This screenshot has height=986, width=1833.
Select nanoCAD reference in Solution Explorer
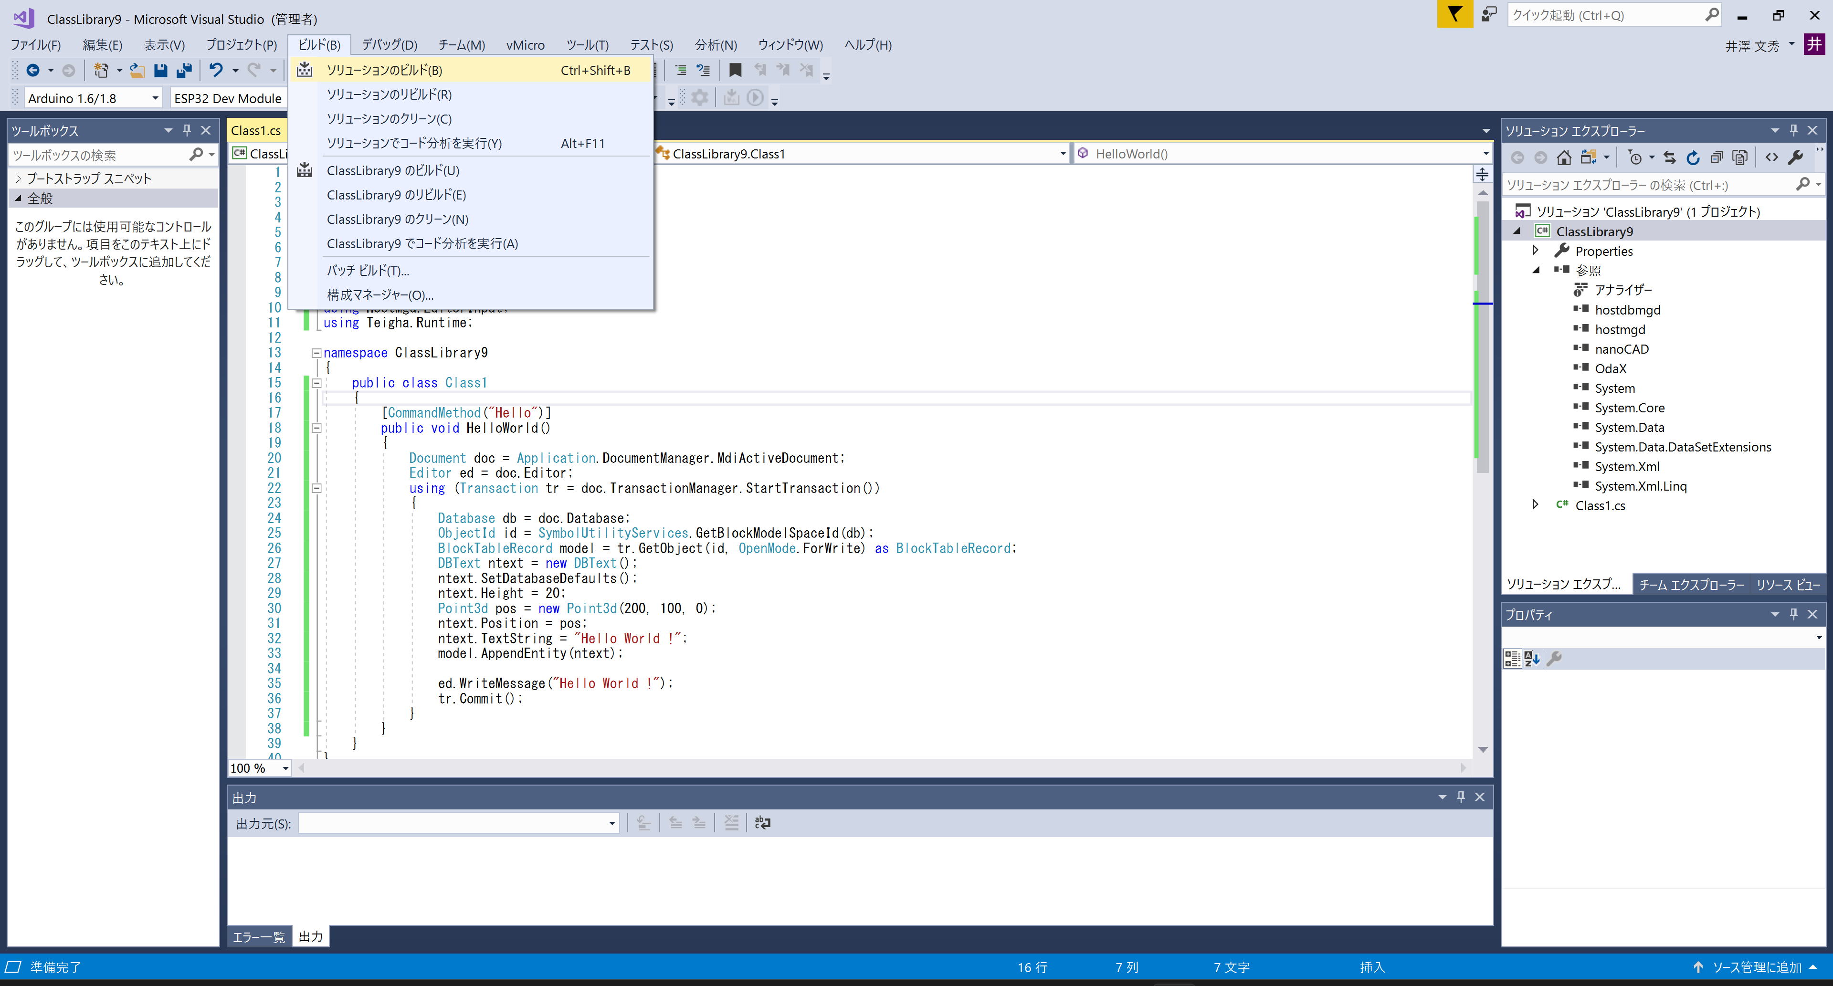pos(1621,348)
